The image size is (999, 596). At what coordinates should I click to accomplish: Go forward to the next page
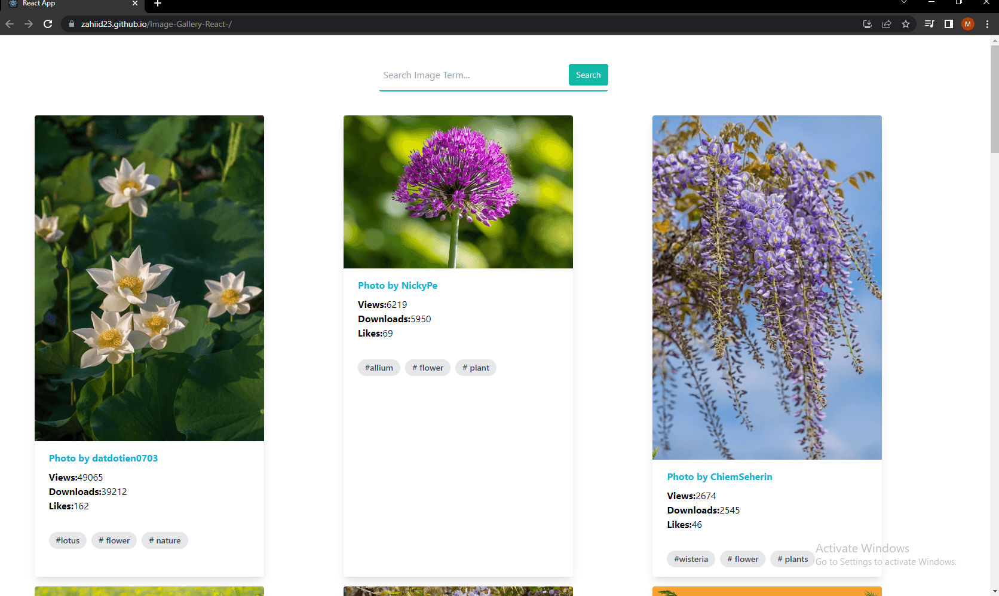click(x=29, y=24)
